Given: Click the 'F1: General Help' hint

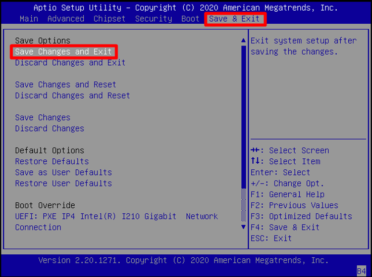Looking at the screenshot, I should tap(288, 194).
